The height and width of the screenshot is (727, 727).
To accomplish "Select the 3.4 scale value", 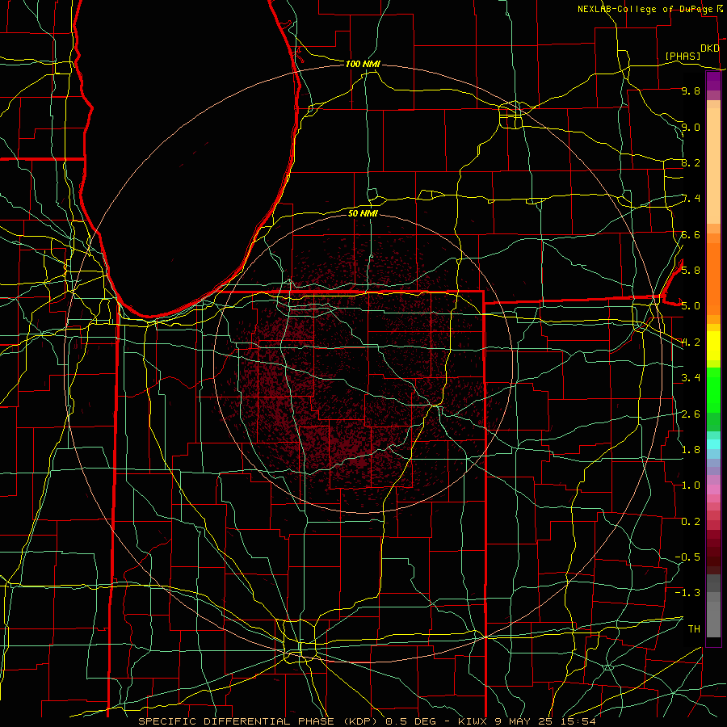I will tap(691, 378).
